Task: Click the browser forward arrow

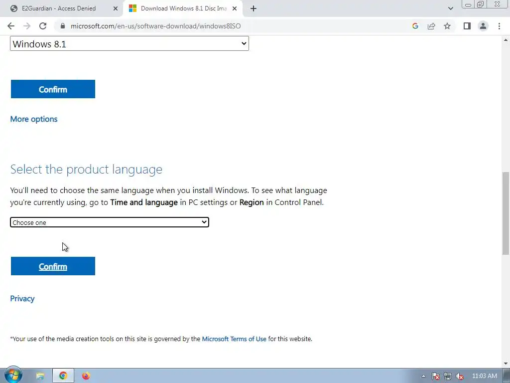Action: 27,26
